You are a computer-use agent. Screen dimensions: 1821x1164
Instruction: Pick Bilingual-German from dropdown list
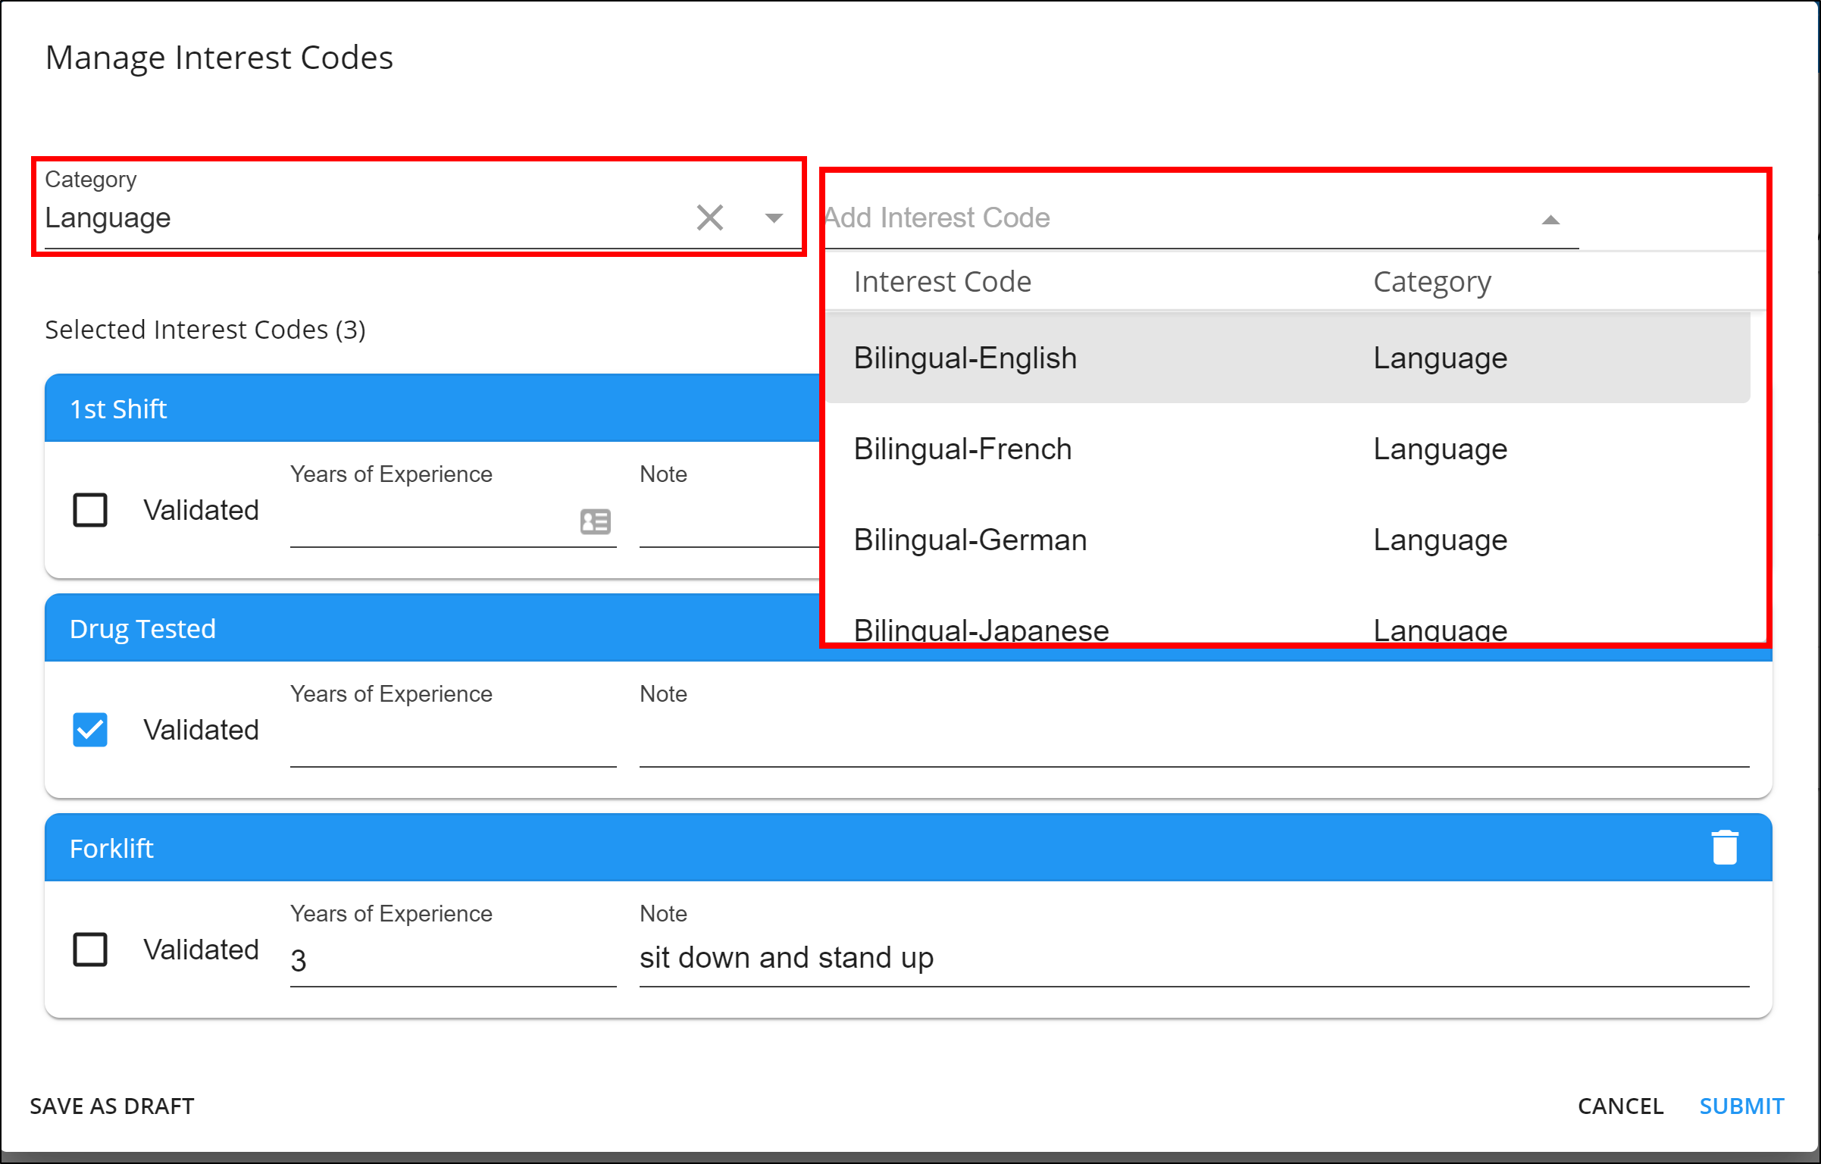point(970,540)
